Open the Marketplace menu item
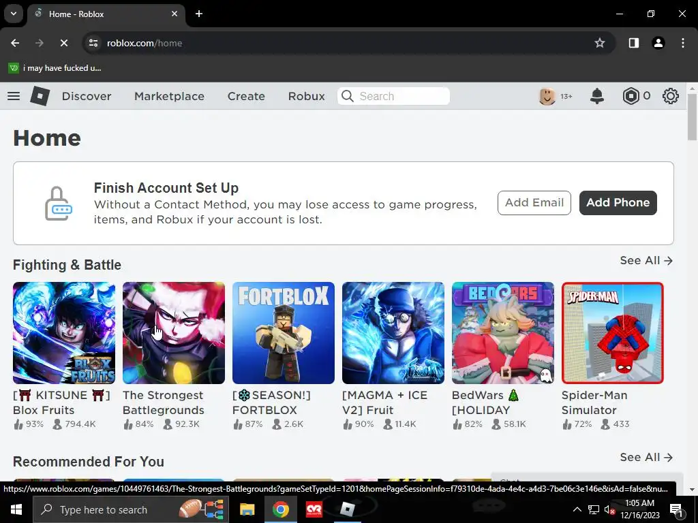 [x=169, y=96]
